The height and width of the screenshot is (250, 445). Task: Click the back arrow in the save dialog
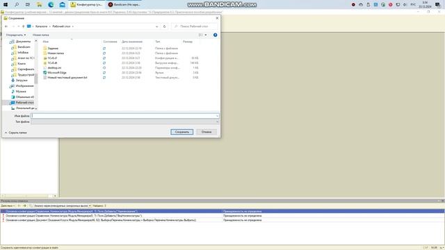tap(6, 26)
